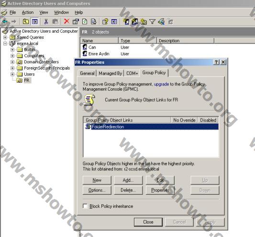The width and height of the screenshot is (255, 237).
Task: Toggle the Show/Hide Console Tree icon
Action: 34,22
